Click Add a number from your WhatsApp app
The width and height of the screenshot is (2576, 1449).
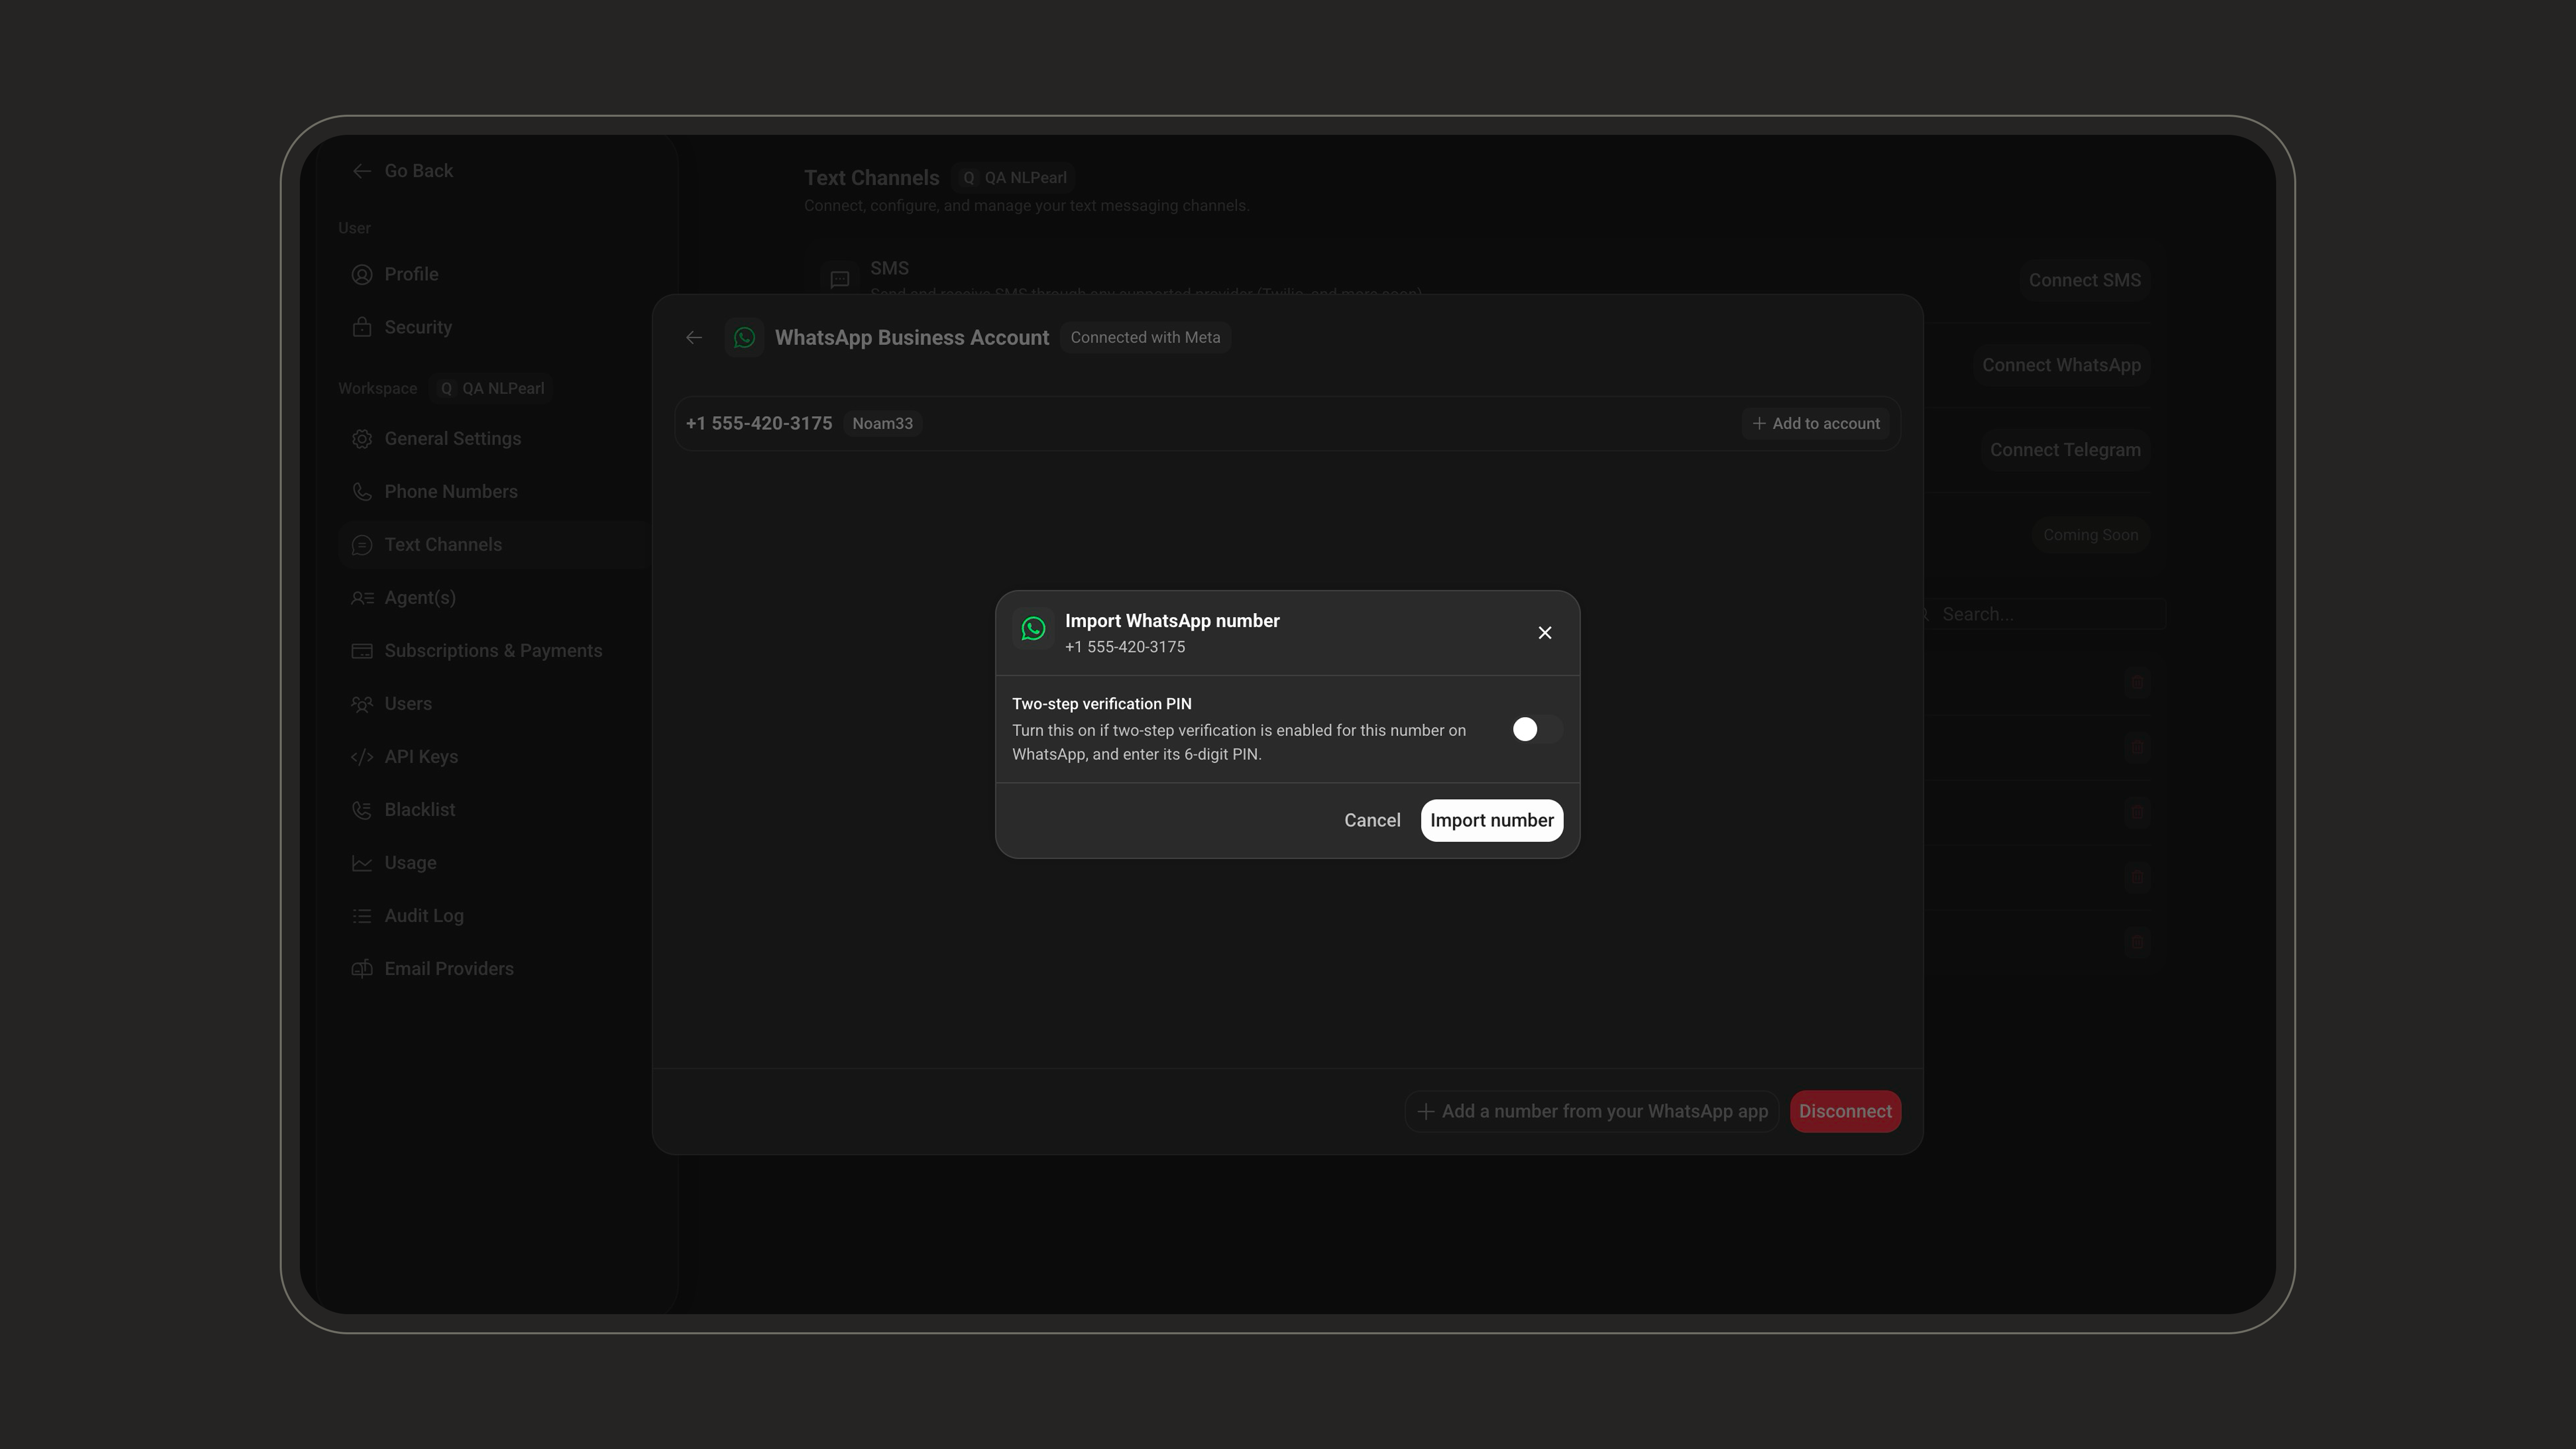(1592, 1111)
